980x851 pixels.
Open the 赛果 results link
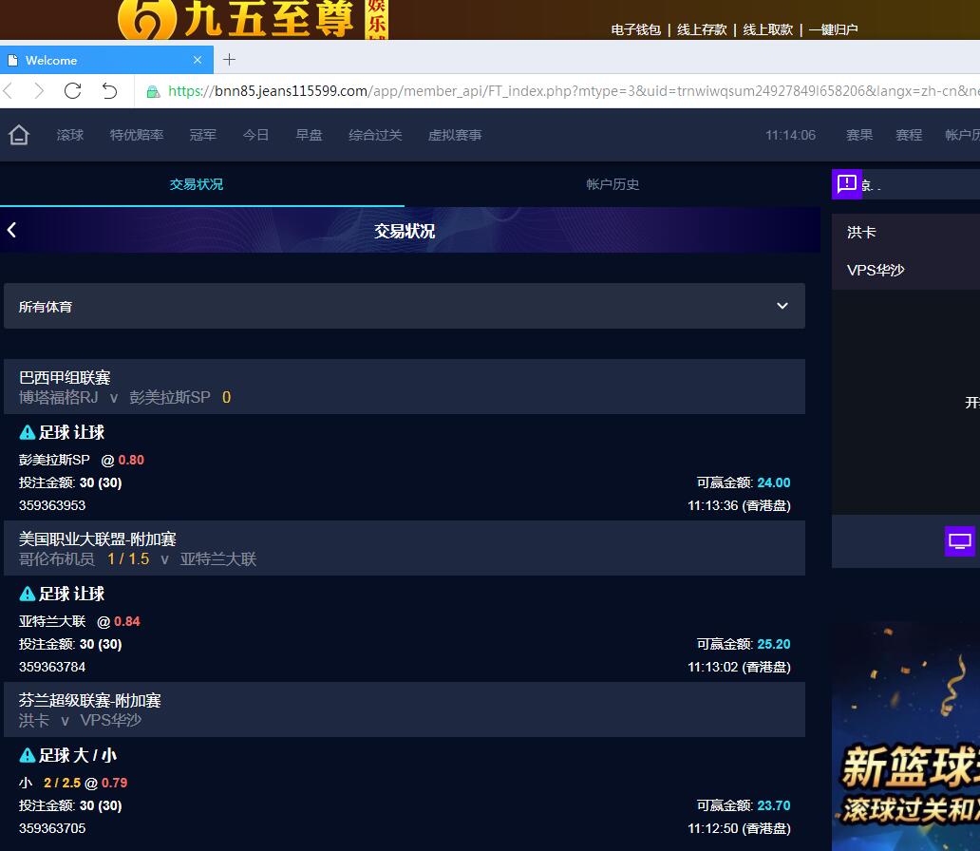click(859, 135)
